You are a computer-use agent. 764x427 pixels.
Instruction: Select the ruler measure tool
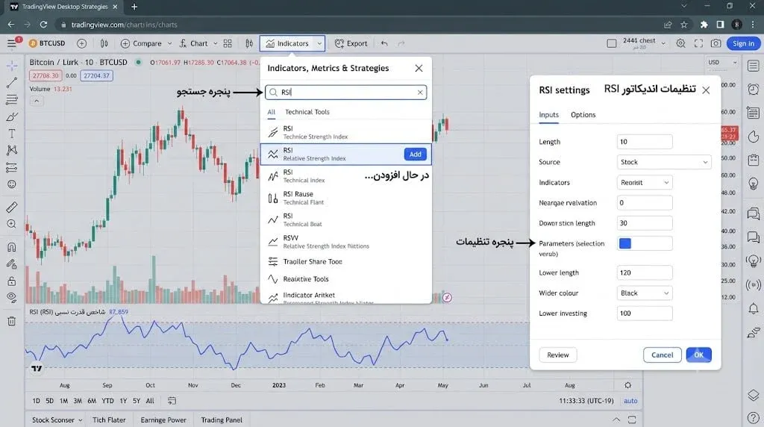(x=12, y=207)
